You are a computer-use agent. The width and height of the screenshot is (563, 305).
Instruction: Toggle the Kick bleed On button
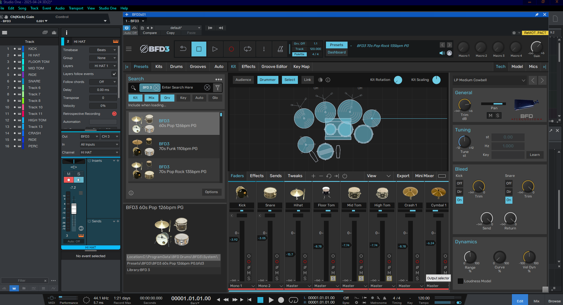[x=459, y=200]
